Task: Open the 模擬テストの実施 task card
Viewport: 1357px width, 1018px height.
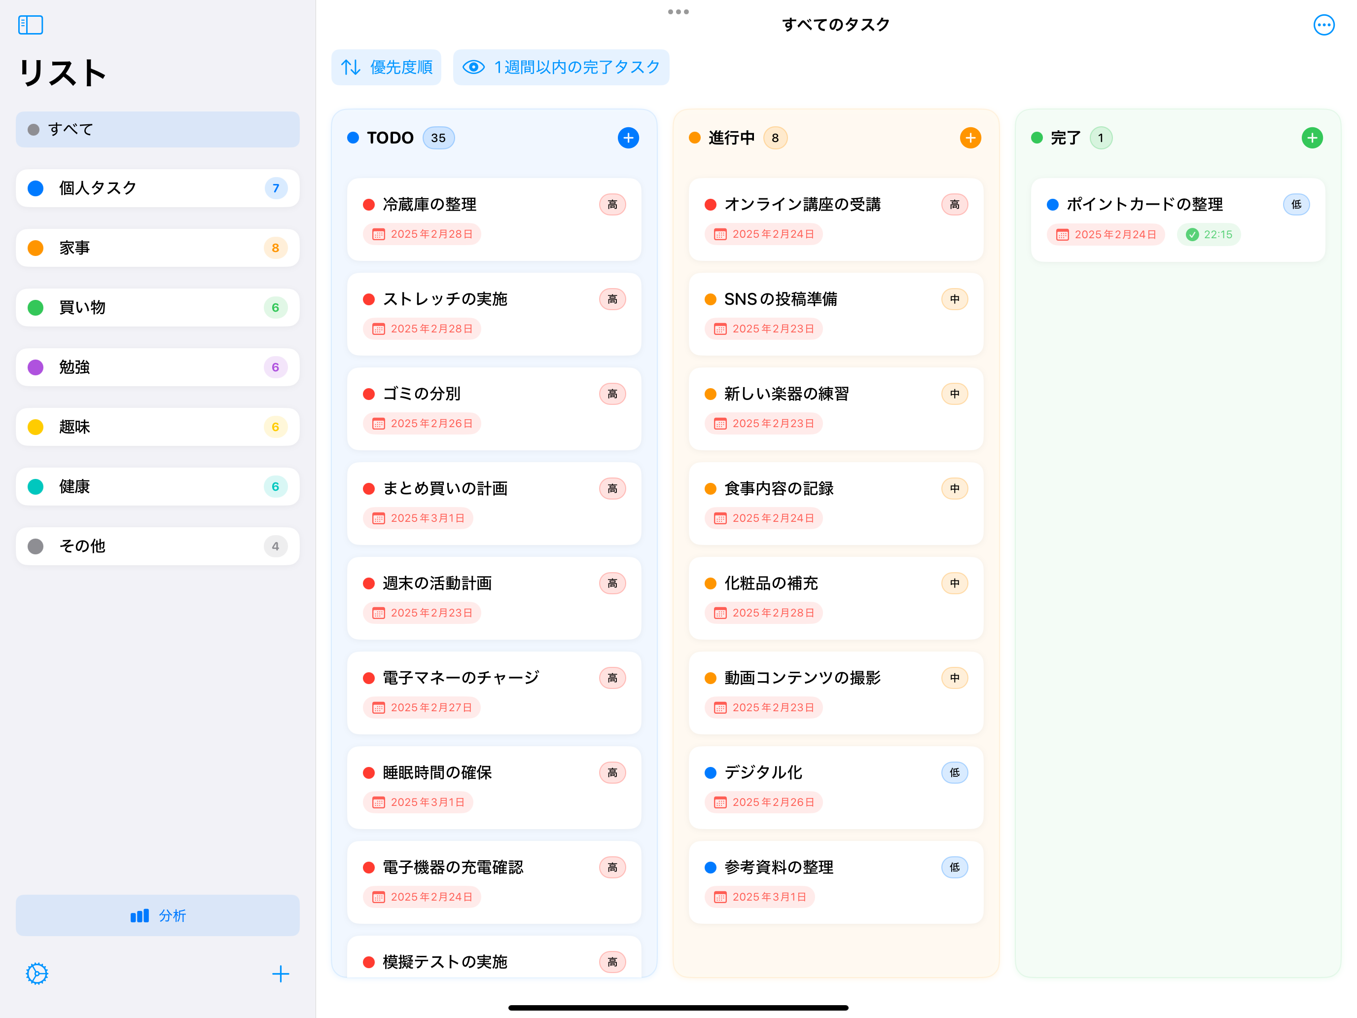Action: point(494,957)
